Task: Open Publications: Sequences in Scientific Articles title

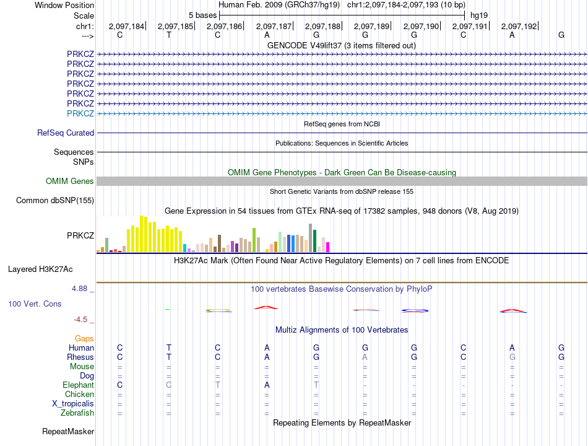Action: coord(342,143)
